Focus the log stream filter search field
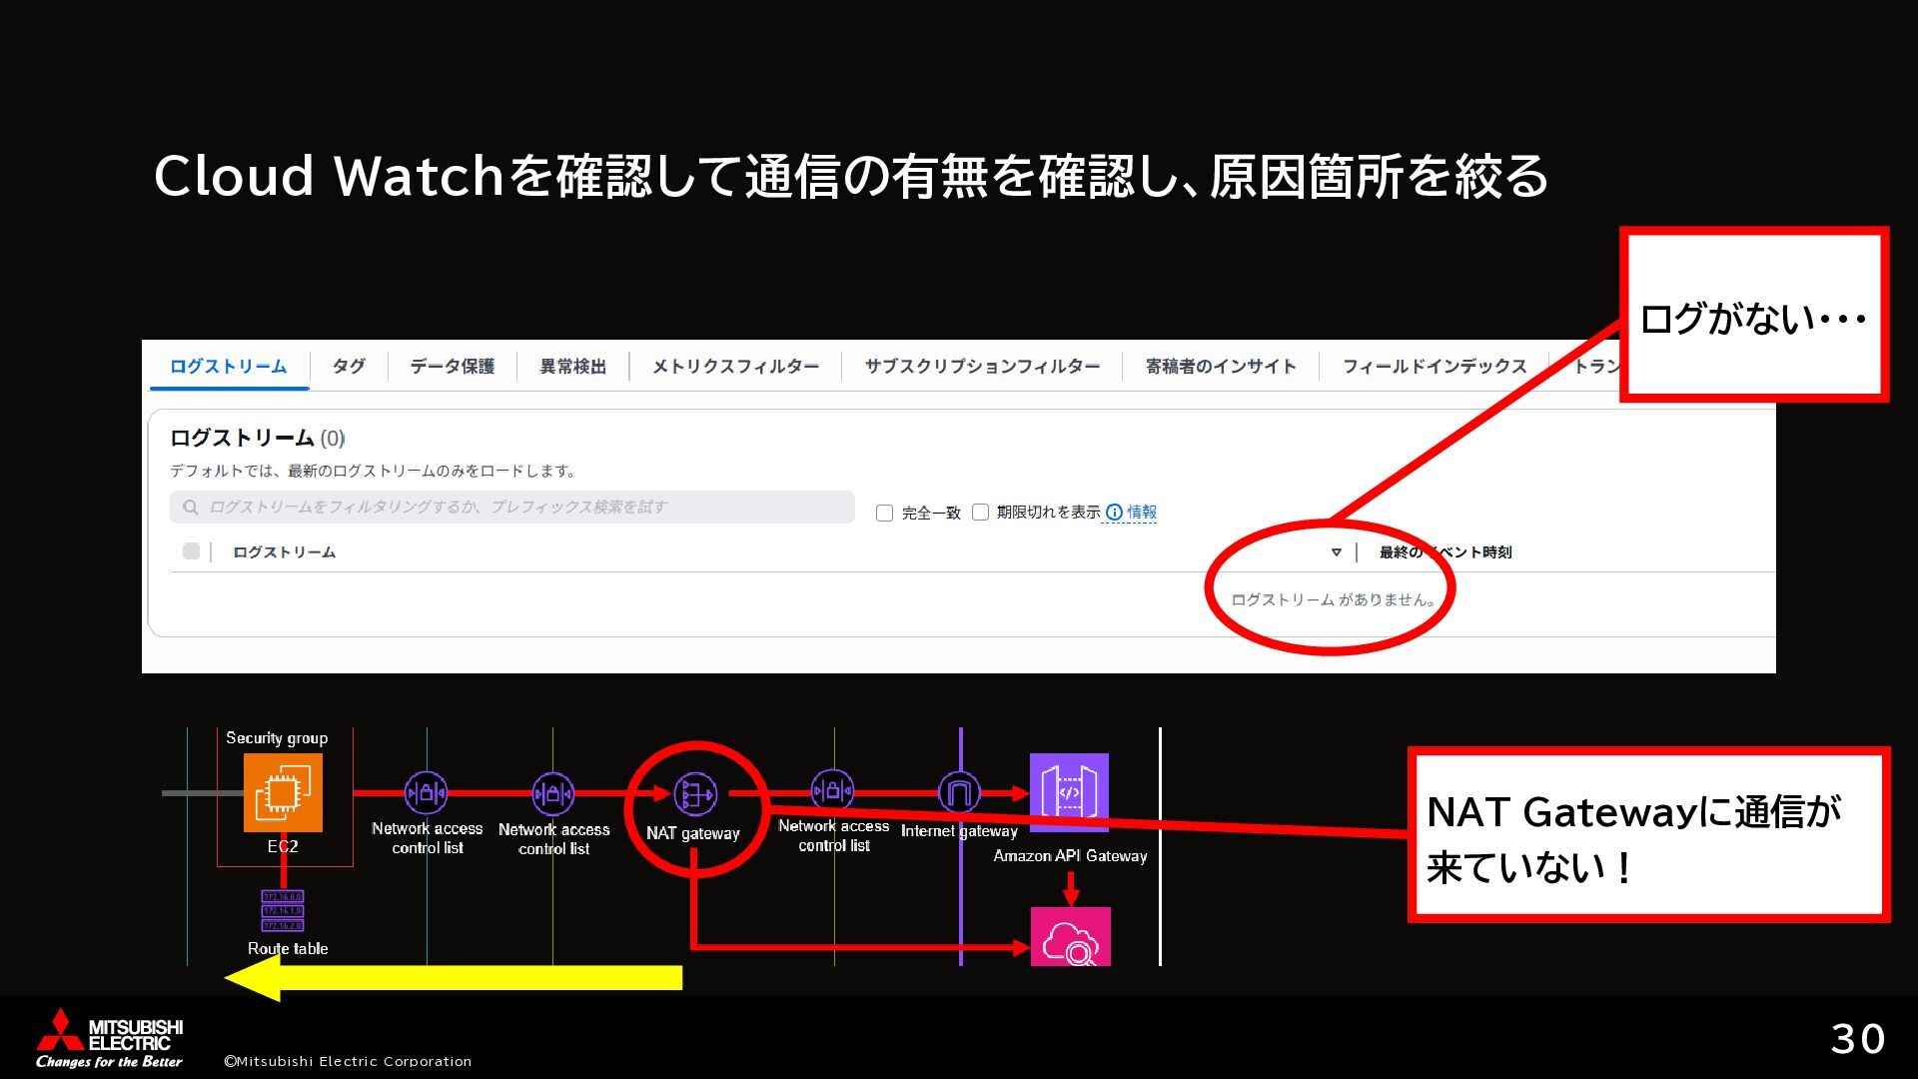The height and width of the screenshot is (1079, 1918). 512,508
